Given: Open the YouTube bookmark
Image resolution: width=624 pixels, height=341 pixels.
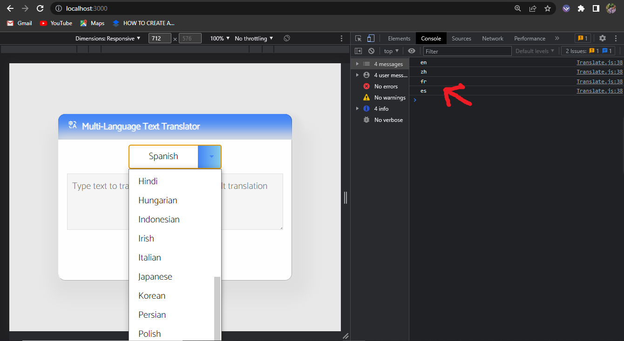Looking at the screenshot, I should 56,23.
